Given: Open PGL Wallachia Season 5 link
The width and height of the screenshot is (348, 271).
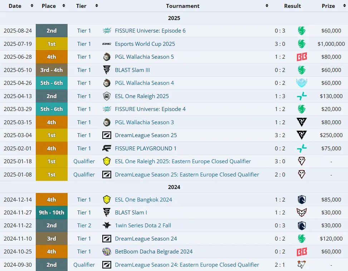Looking at the screenshot, I should tap(144, 57).
